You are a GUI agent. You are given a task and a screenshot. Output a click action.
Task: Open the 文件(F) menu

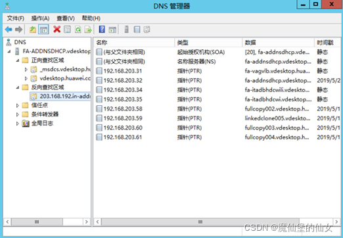(16, 18)
